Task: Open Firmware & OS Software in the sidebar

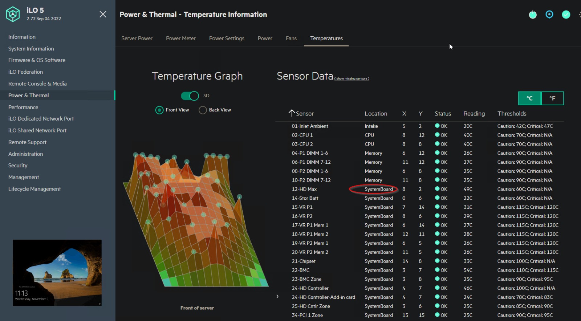Action: click(37, 60)
